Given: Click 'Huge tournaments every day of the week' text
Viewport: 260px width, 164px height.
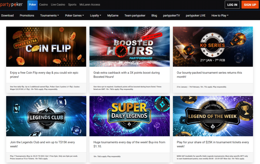Looking at the screenshot, I should (x=129, y=144).
